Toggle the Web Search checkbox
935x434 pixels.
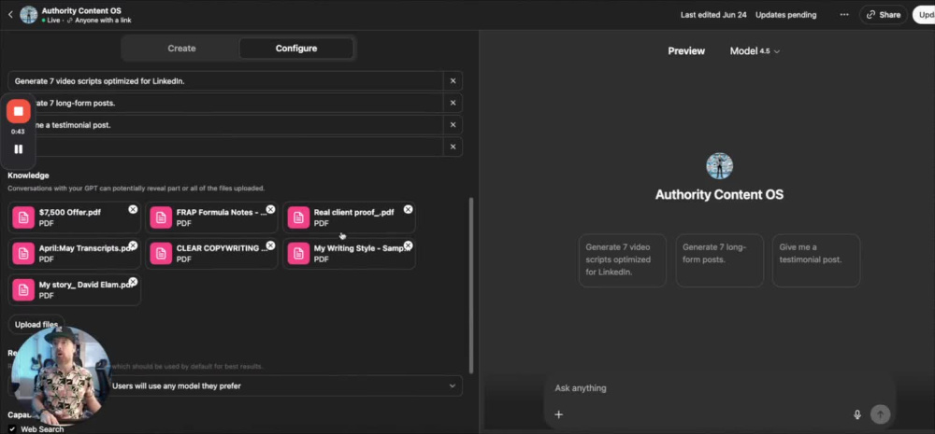point(12,428)
